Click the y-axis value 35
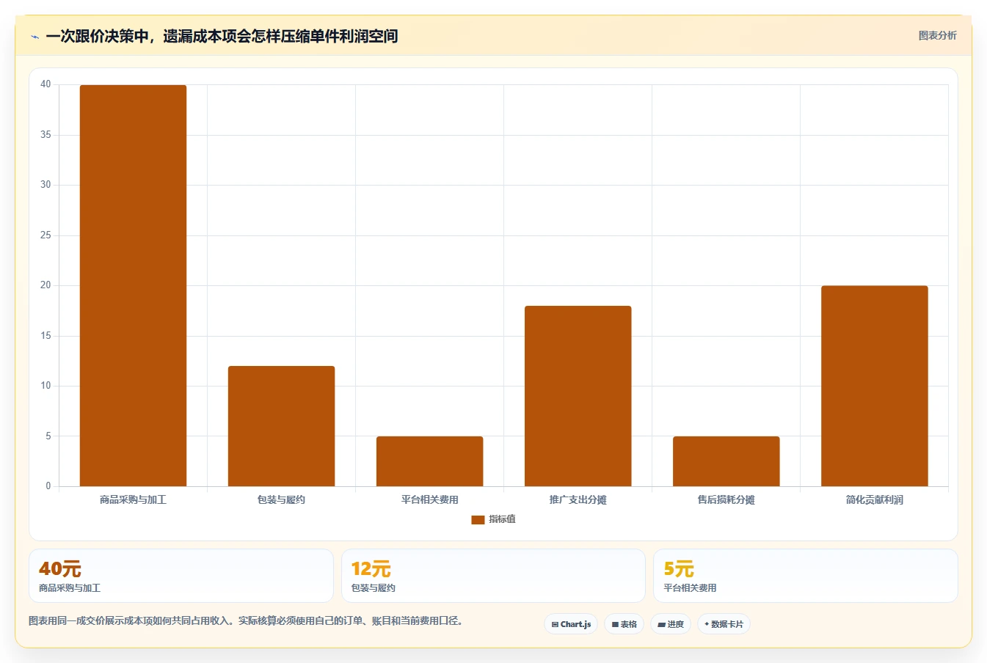The image size is (987, 663). click(x=45, y=135)
